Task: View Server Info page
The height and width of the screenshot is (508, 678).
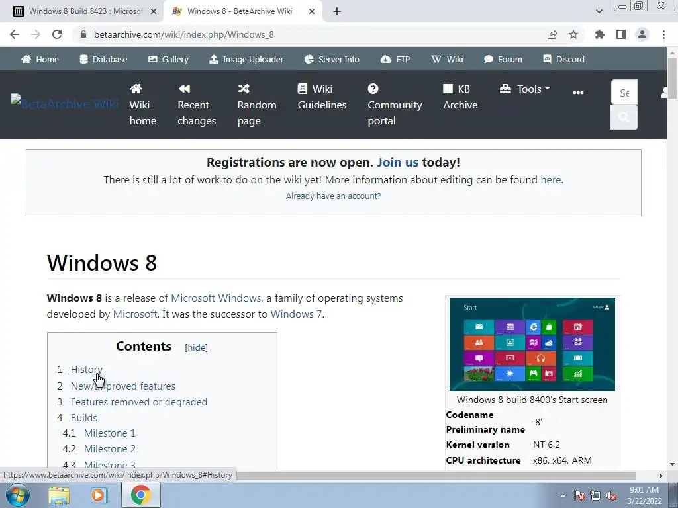Action: pos(332,59)
